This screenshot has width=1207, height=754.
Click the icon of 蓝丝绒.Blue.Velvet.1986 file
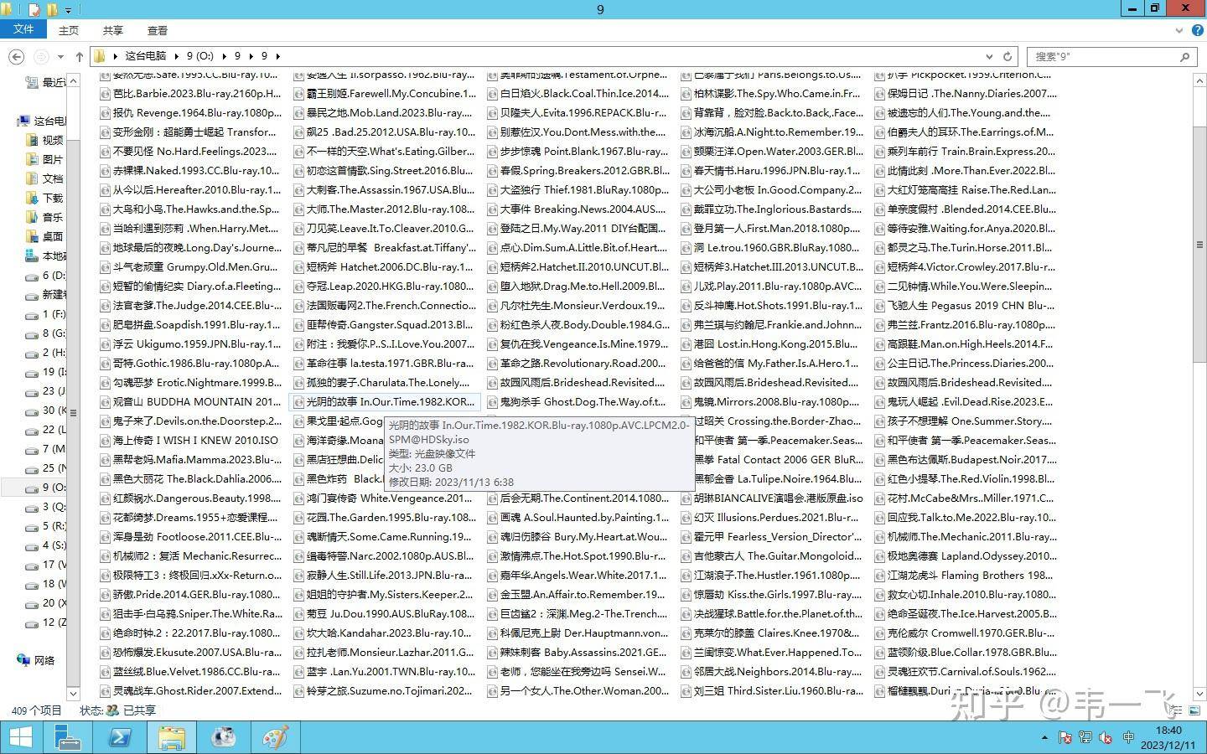(105, 672)
